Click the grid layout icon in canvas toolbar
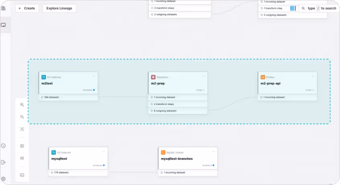Image resolution: width=340 pixels, height=185 pixels. pos(22,146)
